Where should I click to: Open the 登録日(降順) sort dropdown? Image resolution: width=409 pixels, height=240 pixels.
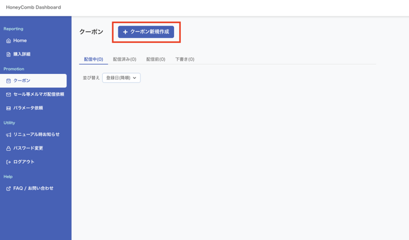click(121, 78)
